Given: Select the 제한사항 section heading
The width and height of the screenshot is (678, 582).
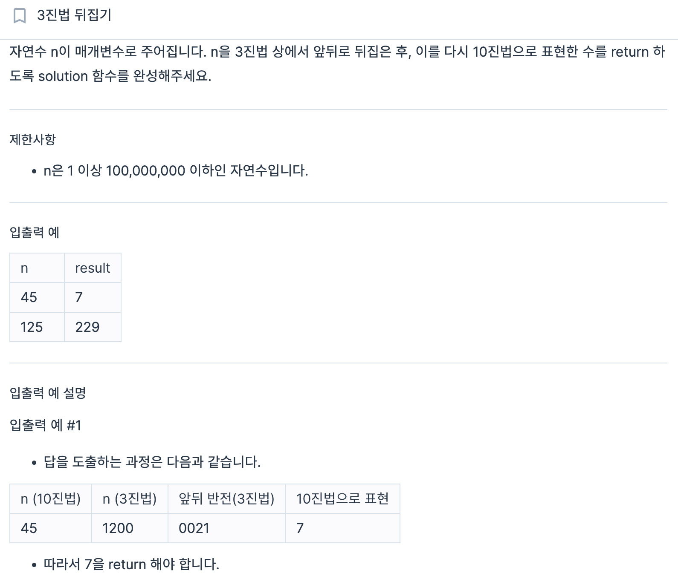Looking at the screenshot, I should (x=33, y=139).
